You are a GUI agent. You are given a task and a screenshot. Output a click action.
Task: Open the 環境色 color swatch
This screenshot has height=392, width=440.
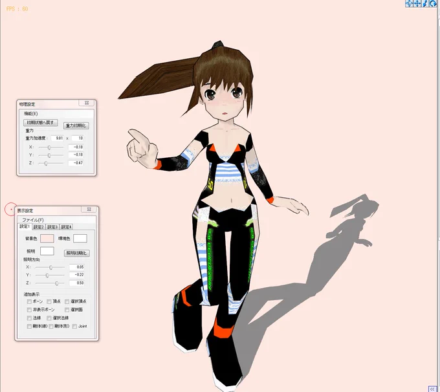[80, 239]
